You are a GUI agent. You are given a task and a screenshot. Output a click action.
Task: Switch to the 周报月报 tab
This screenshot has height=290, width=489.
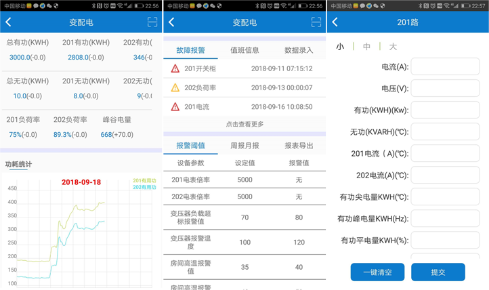(244, 146)
